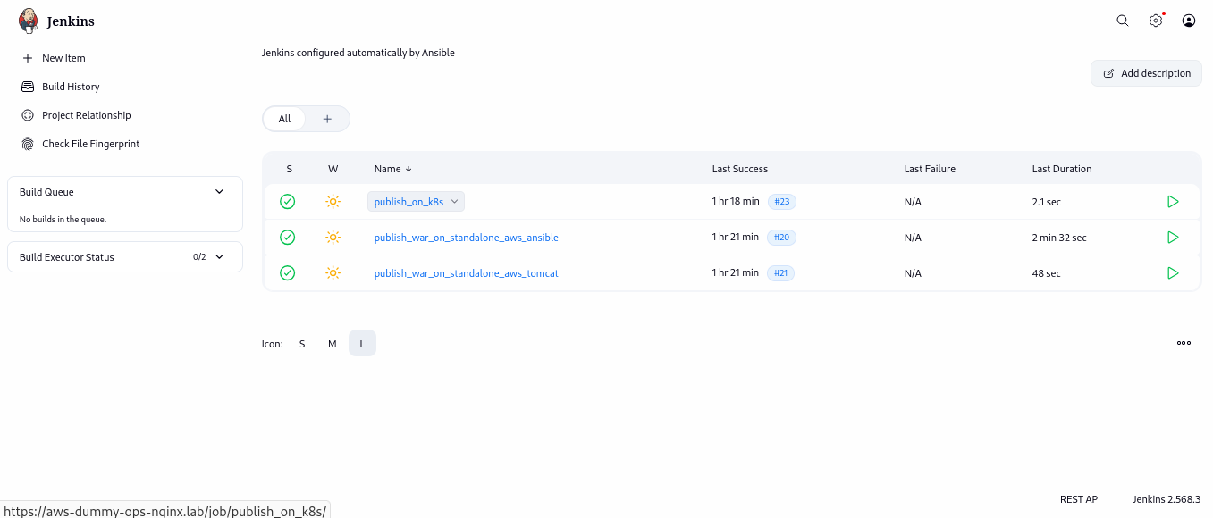Screen dimensions: 1213x518
Task: Sort by Last Failure column header
Action: click(930, 169)
